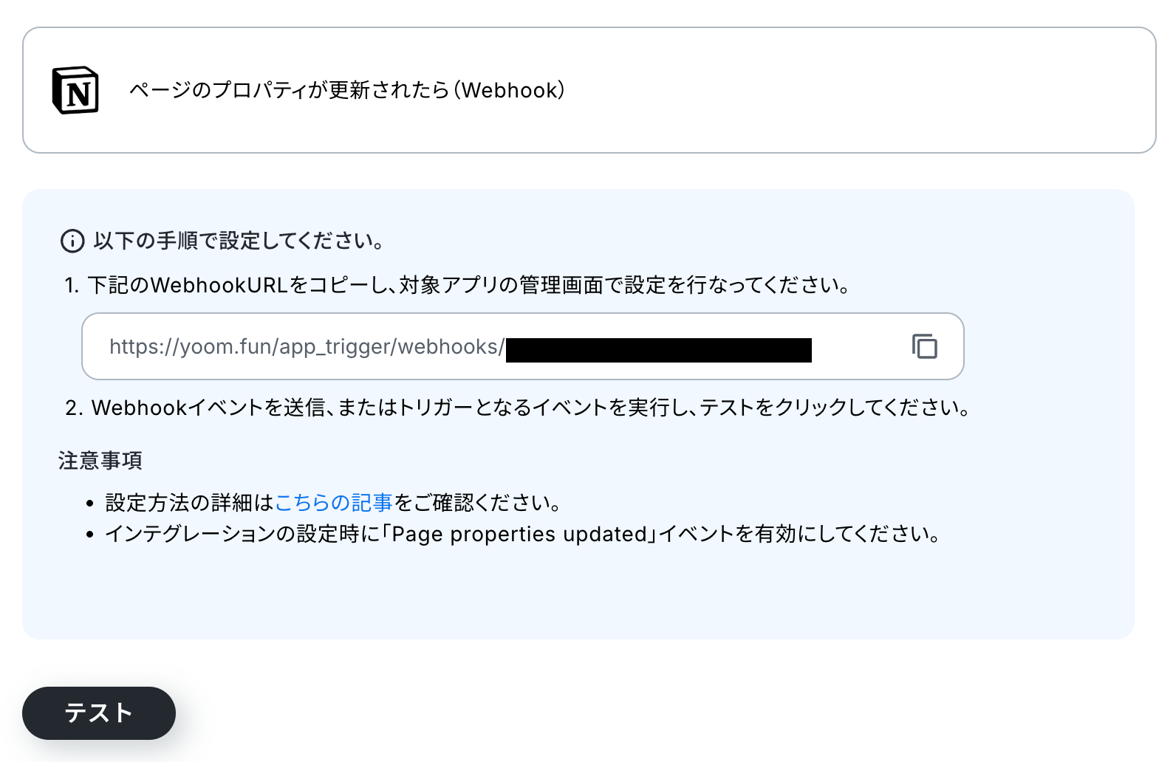
Task: Run the テスト button
Action: pos(99,713)
